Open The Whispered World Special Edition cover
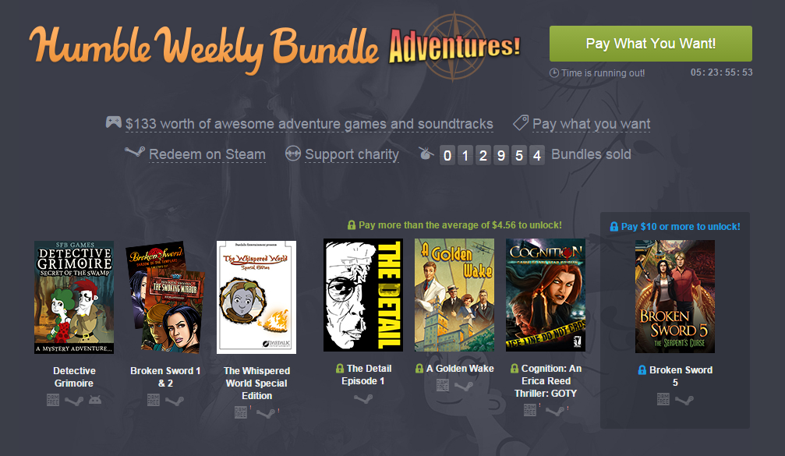Viewport: 785px width, 456px height. coord(256,297)
